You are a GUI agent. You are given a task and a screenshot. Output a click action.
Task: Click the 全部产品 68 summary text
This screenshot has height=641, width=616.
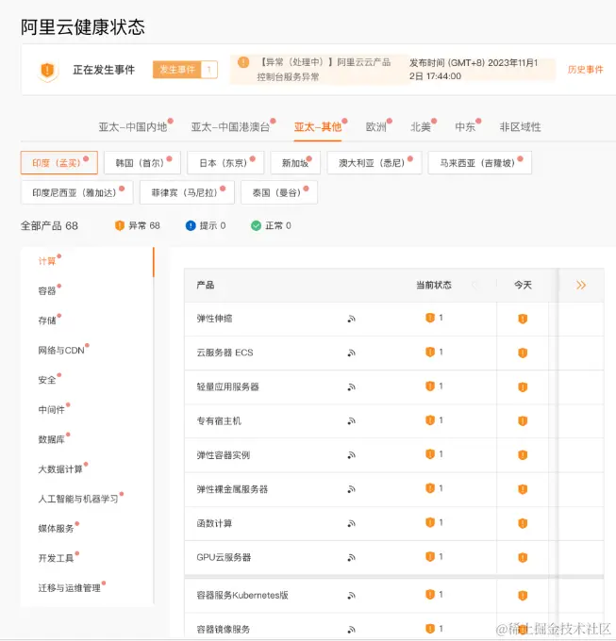(49, 225)
